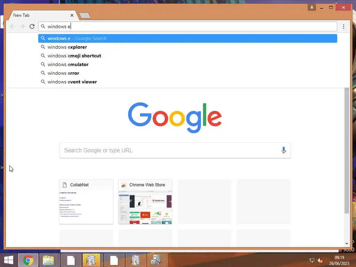This screenshot has height=267, width=356.
Task: Click the Chrome icon in the taskbar
Action: pyautogui.click(x=28, y=260)
